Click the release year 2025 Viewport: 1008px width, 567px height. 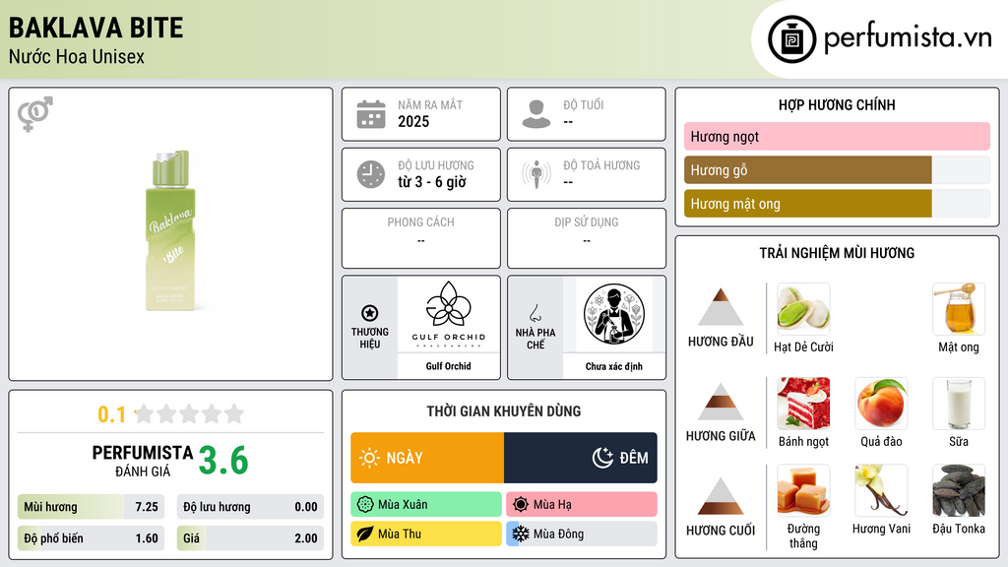point(413,121)
